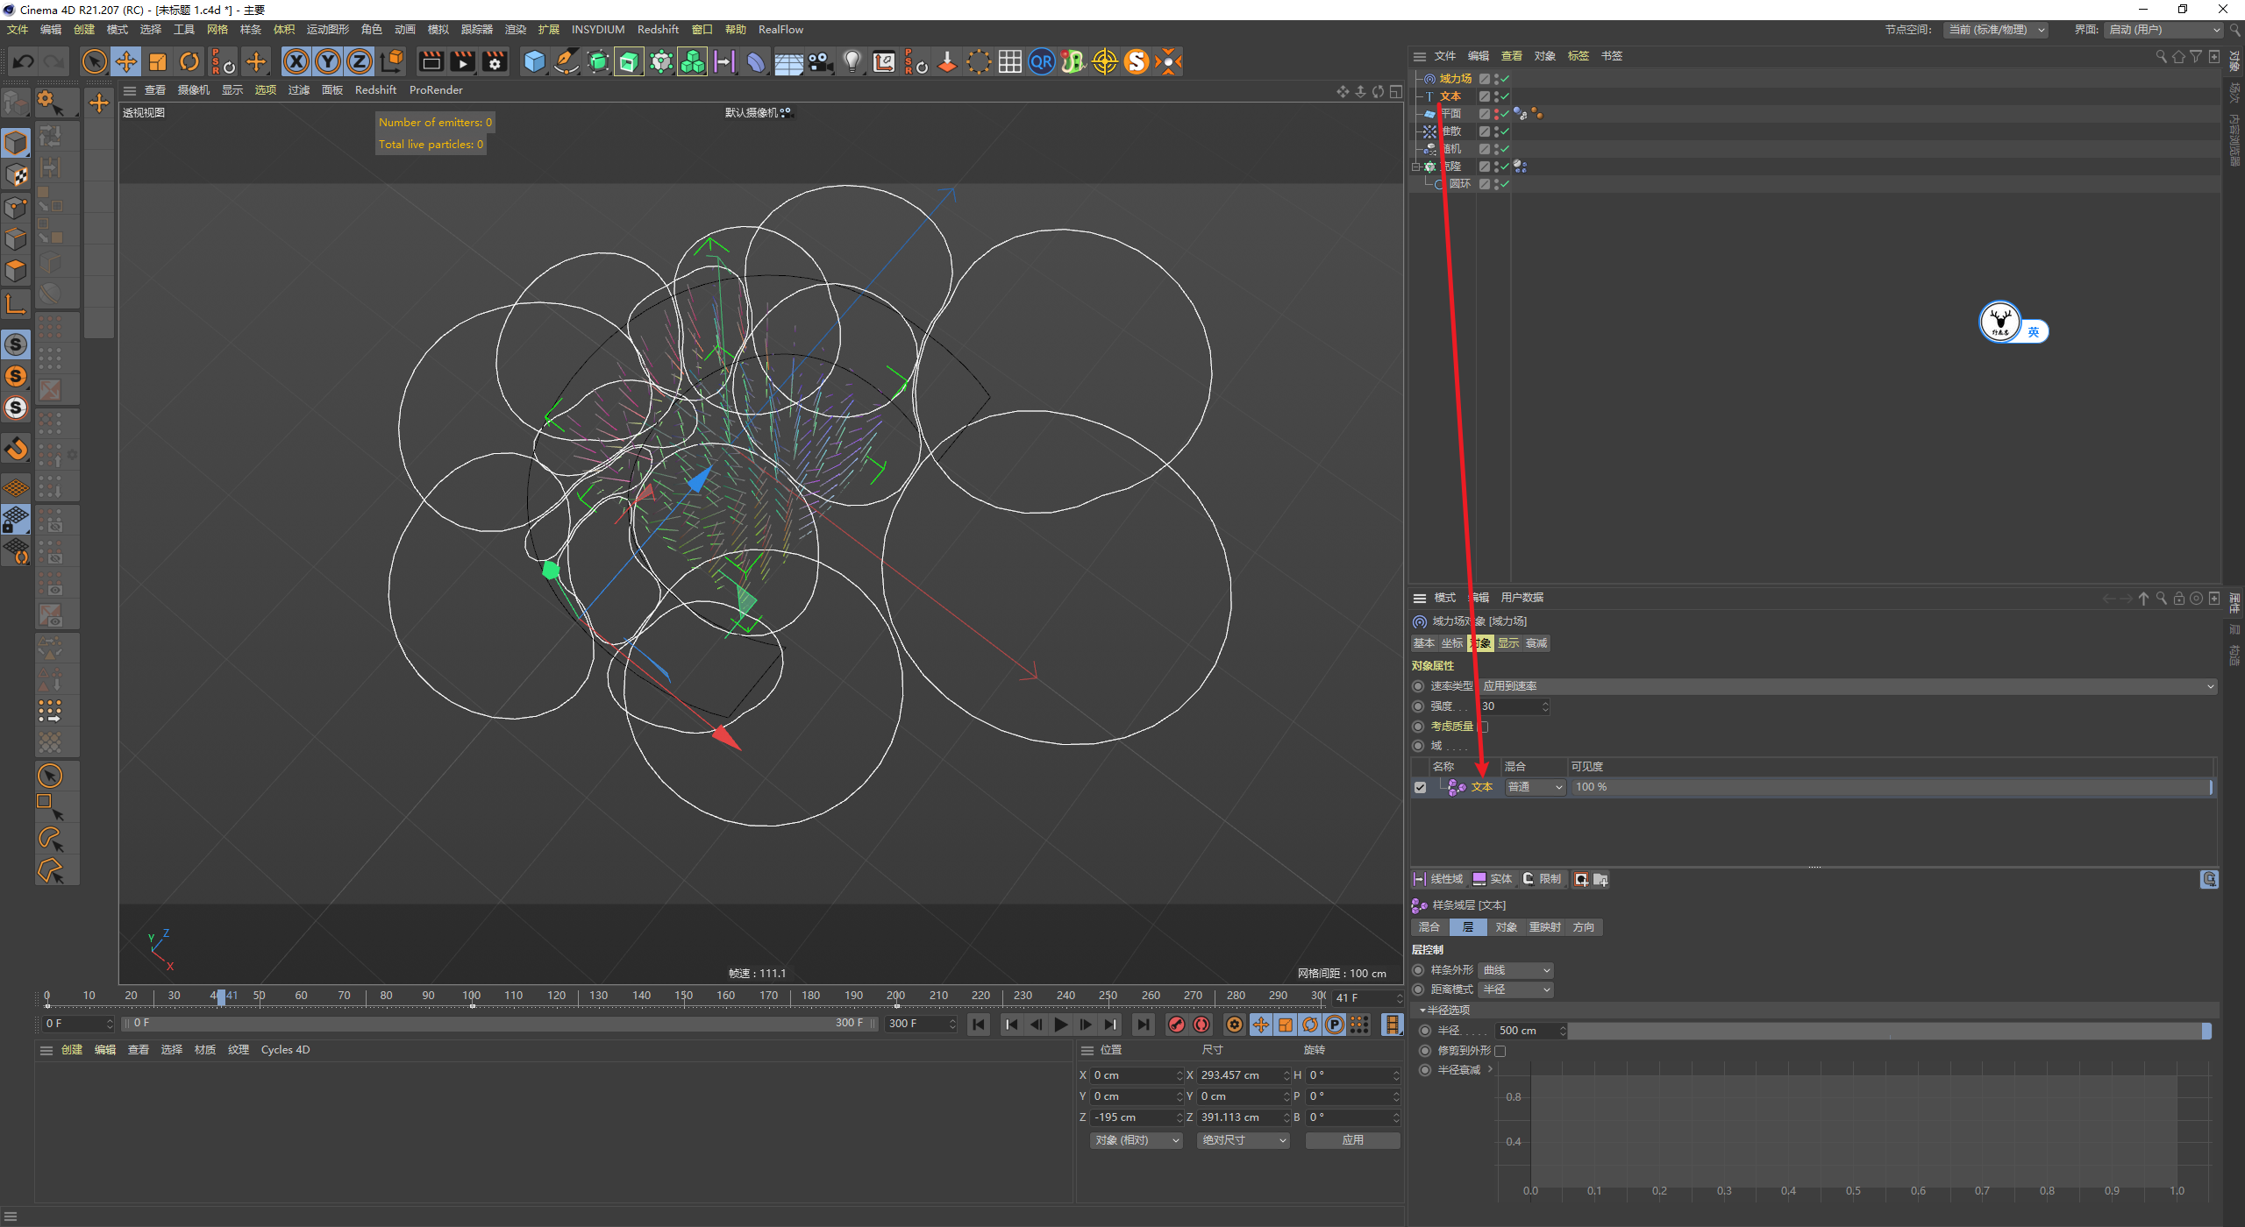Switch to the 衰减 tab
Image resolution: width=2245 pixels, height=1227 pixels.
(x=1536, y=643)
